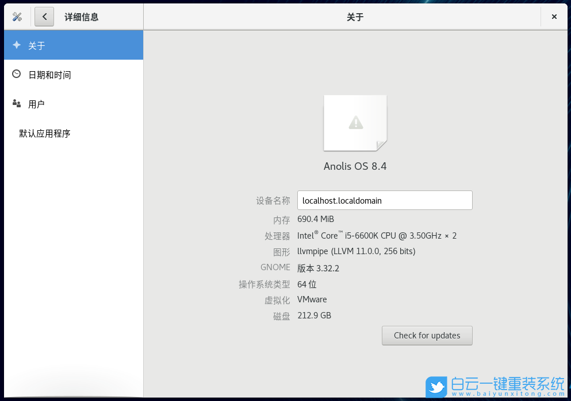This screenshot has width=571, height=401.
Task: Focus the 设备名称 text field
Action: (384, 201)
